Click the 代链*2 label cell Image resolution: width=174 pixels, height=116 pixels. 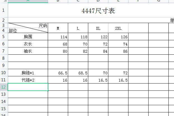28,80
